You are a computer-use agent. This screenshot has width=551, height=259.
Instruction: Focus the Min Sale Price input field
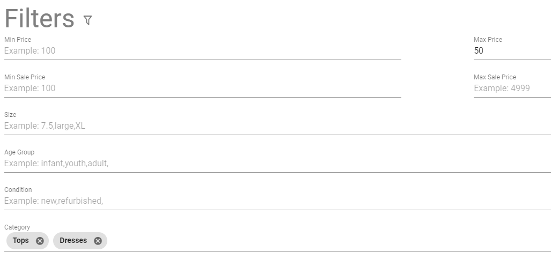tap(203, 88)
